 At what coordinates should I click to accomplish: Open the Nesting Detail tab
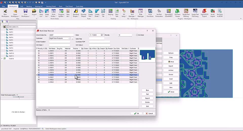point(51,6)
